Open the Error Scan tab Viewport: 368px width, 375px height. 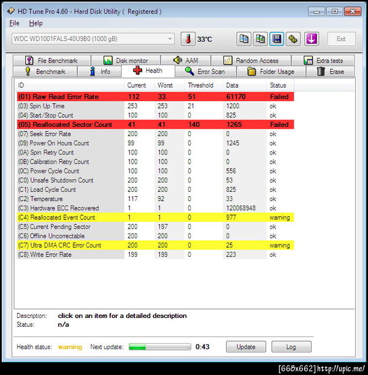click(206, 72)
